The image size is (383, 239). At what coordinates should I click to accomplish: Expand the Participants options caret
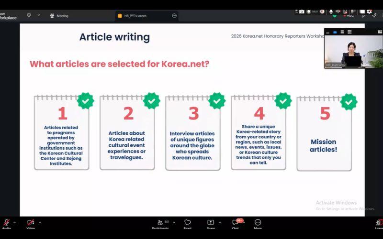(174, 222)
